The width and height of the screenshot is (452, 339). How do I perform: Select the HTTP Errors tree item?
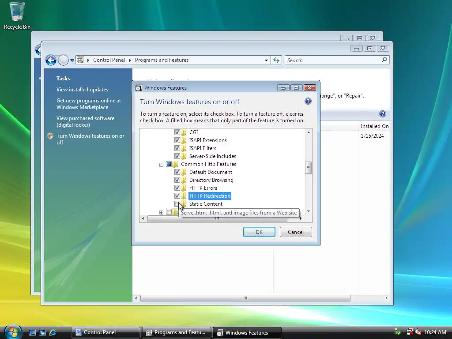[x=203, y=188]
